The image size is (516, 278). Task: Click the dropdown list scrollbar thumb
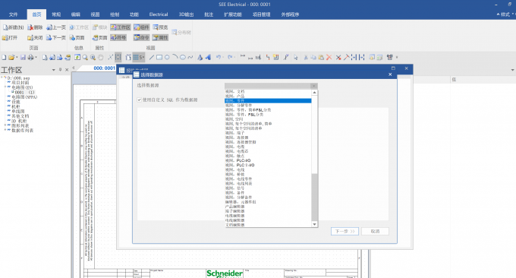[315, 197]
